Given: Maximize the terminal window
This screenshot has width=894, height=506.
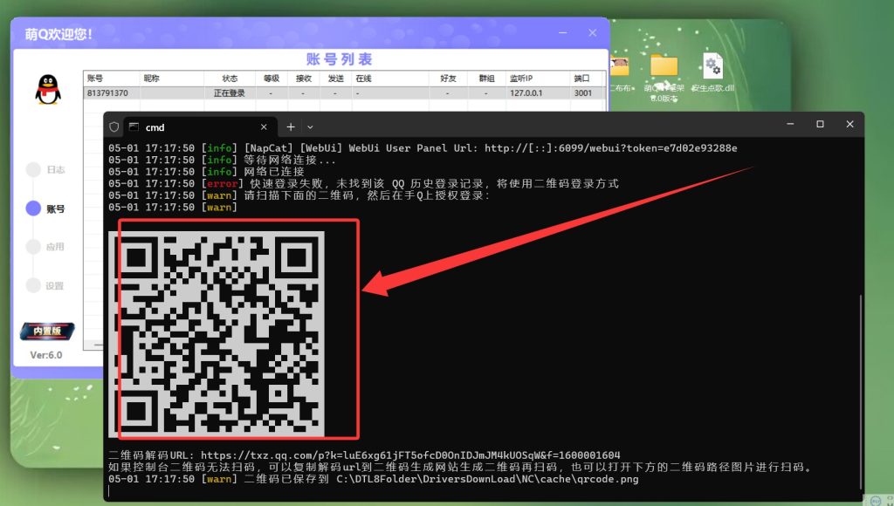Looking at the screenshot, I should [x=820, y=124].
